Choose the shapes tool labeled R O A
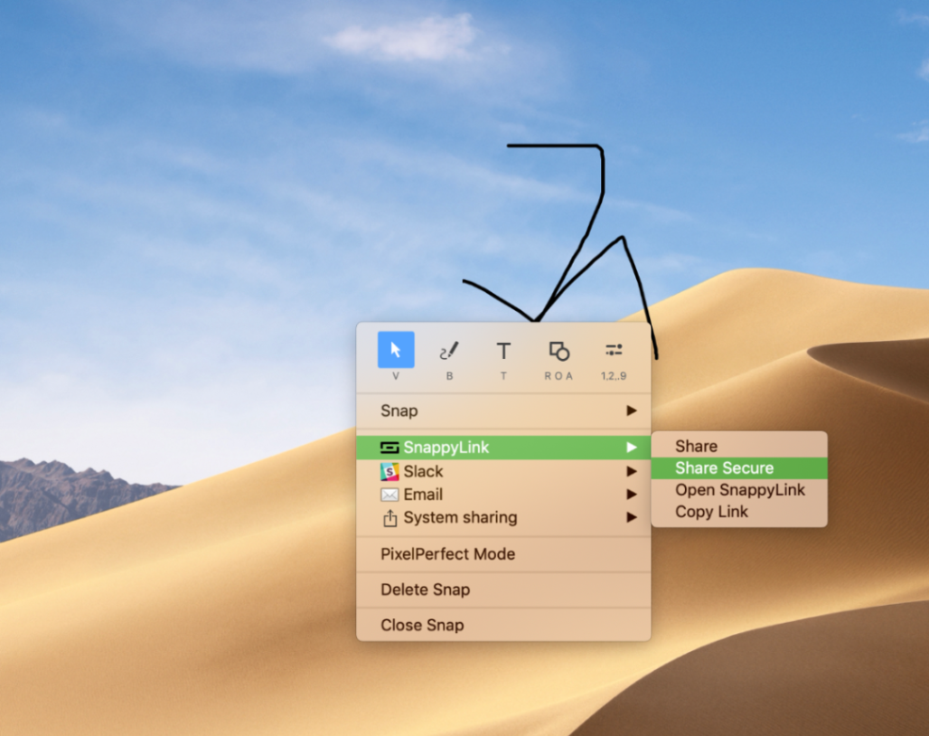 [x=558, y=351]
